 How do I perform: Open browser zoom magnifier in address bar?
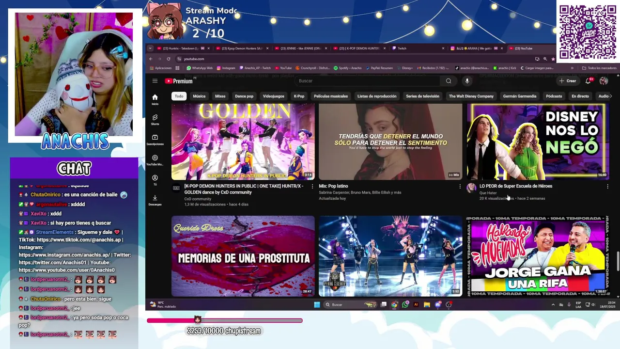click(545, 59)
